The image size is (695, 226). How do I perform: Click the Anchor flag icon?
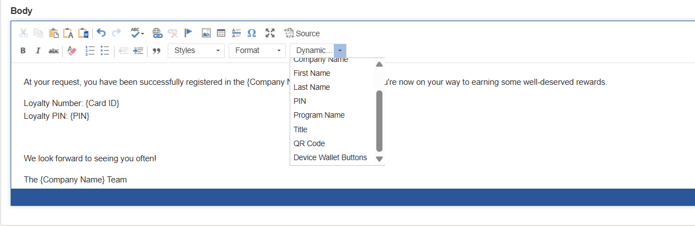click(x=188, y=33)
